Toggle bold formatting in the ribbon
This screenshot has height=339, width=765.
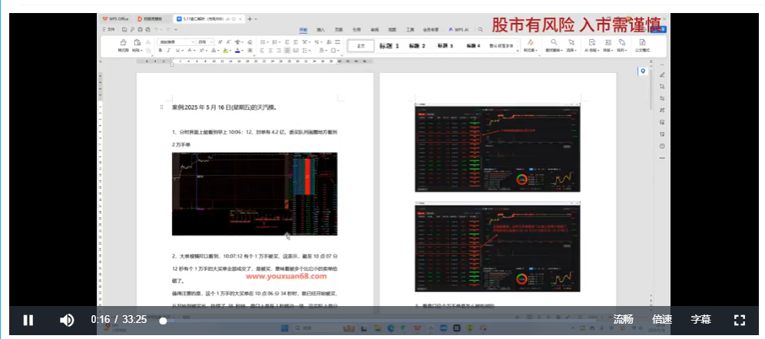[x=160, y=50]
